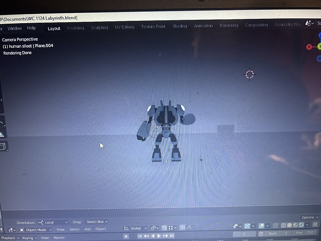Open the Help menu

pos(31,28)
